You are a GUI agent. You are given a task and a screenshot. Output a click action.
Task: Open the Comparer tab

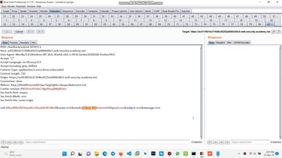point(93,11)
